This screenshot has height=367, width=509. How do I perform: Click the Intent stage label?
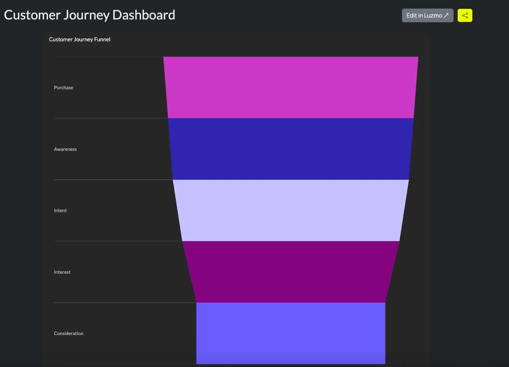(x=60, y=211)
